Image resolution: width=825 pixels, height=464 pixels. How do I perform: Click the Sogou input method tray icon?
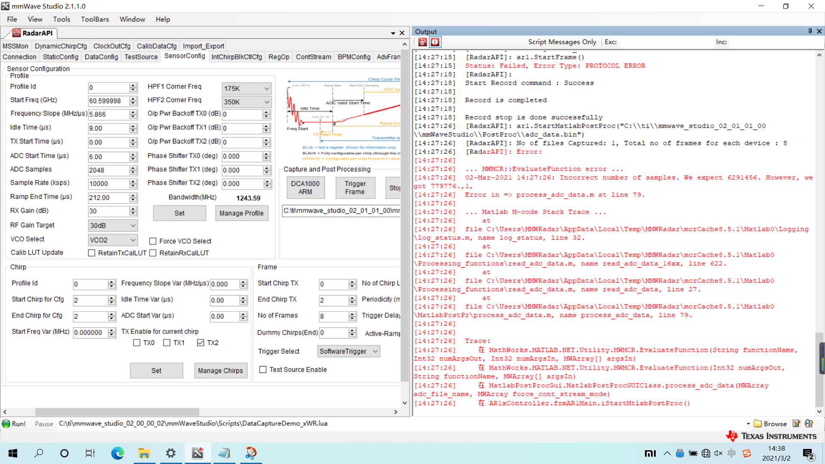746,453
